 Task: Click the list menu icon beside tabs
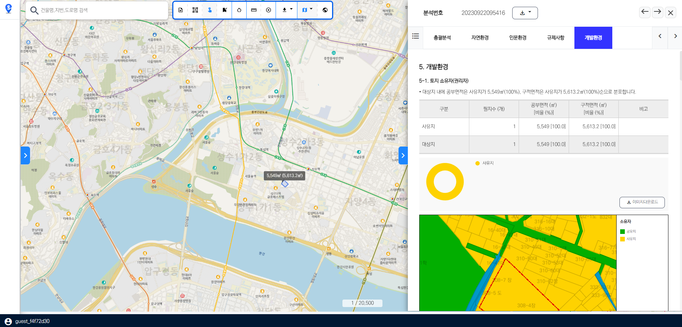tap(415, 36)
